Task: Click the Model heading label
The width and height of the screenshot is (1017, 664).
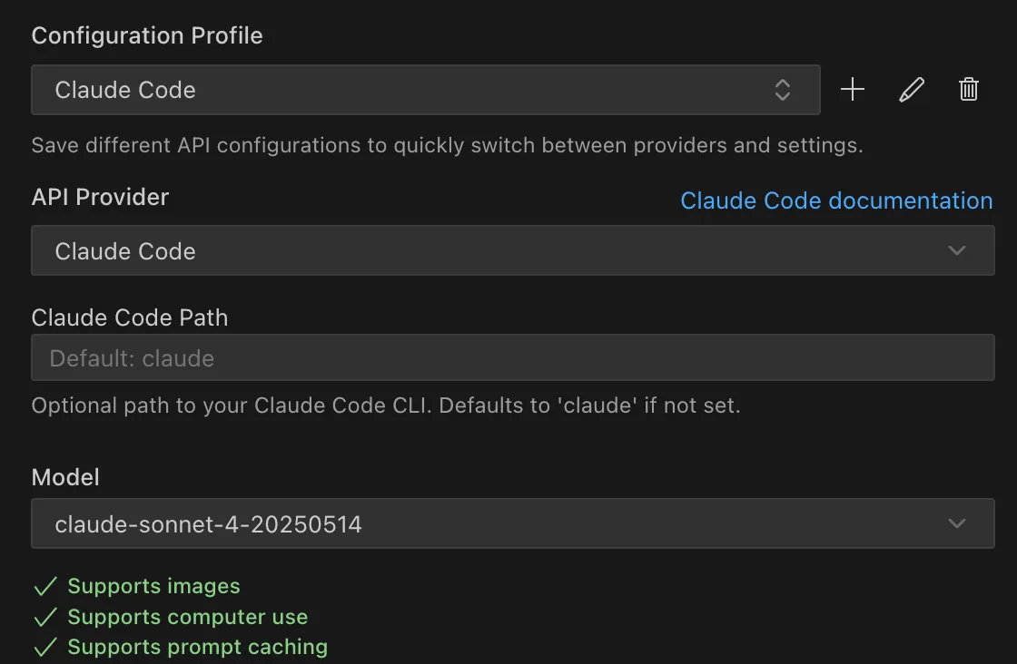Action: (x=65, y=477)
